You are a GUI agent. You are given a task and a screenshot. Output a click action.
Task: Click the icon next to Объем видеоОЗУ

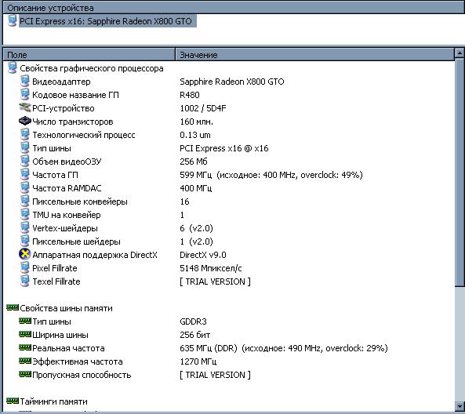coord(24,162)
